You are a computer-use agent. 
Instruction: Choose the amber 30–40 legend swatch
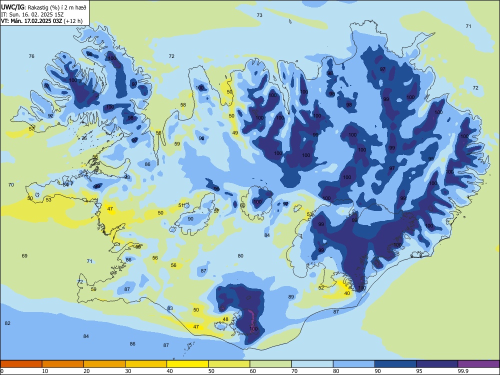click(x=146, y=364)
